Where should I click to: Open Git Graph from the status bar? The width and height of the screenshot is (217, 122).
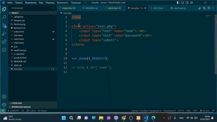pos(42,111)
